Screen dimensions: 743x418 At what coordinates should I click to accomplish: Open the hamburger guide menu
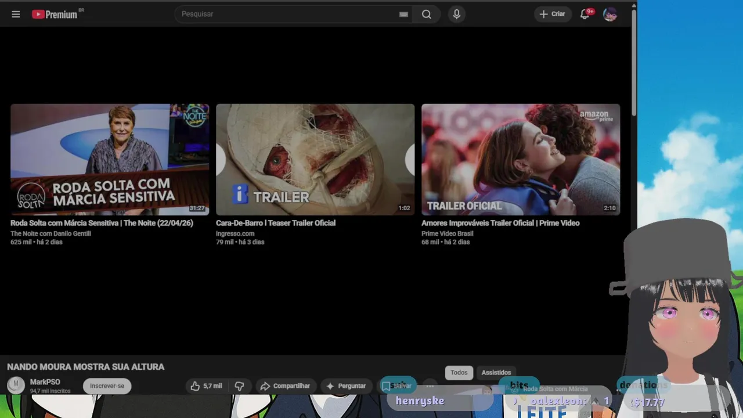(16, 14)
